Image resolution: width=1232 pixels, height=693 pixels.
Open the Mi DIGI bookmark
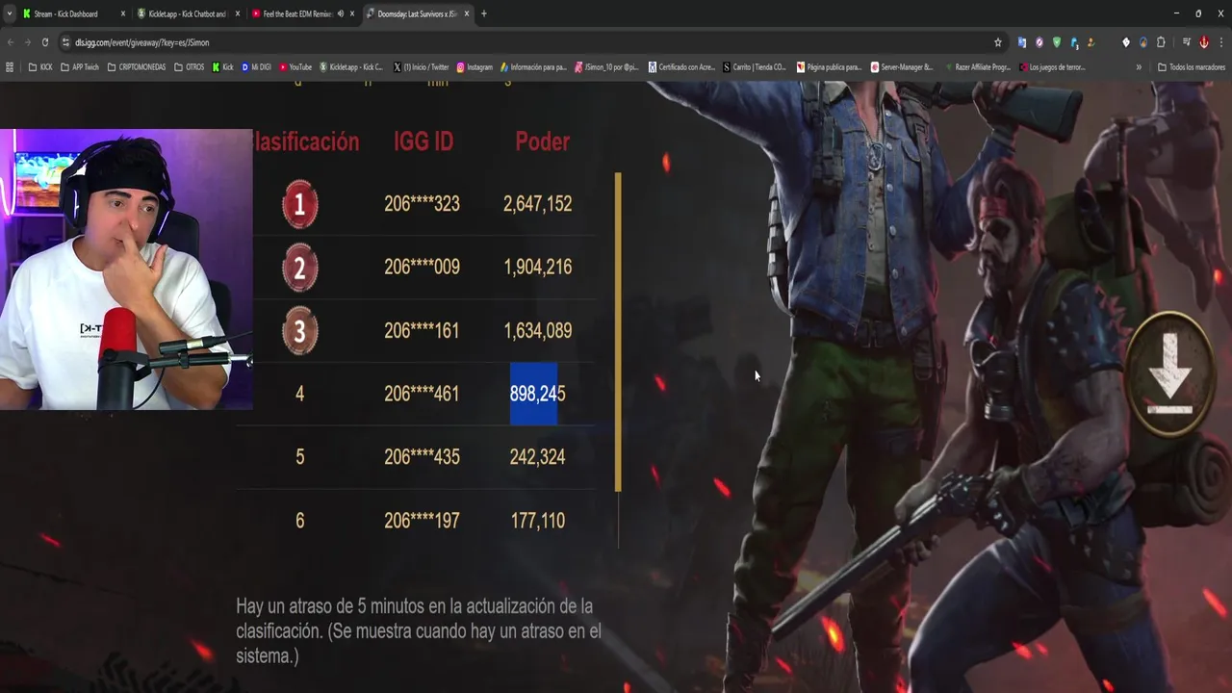[256, 67]
